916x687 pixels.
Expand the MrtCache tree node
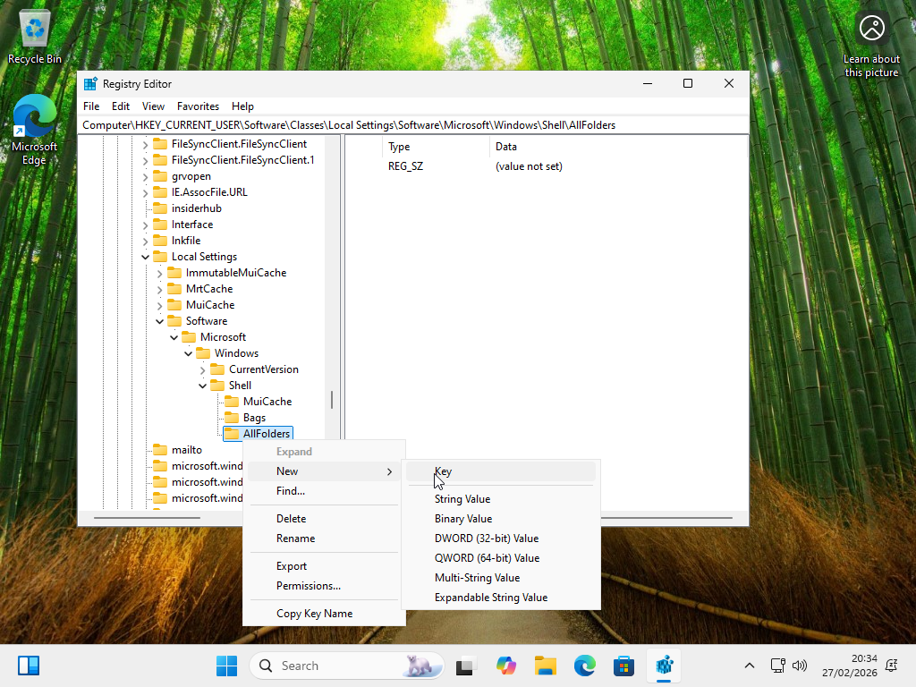[159, 289]
